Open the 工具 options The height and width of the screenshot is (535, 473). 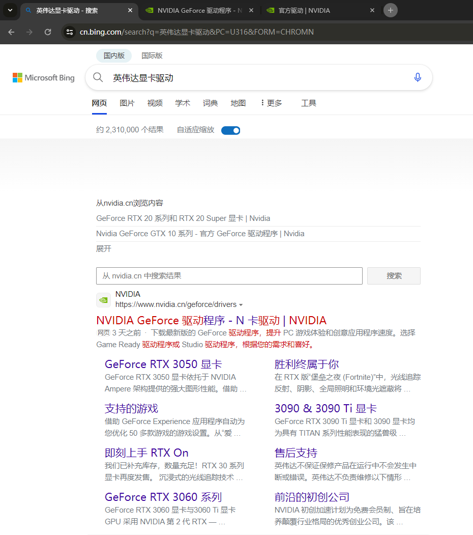(x=309, y=103)
